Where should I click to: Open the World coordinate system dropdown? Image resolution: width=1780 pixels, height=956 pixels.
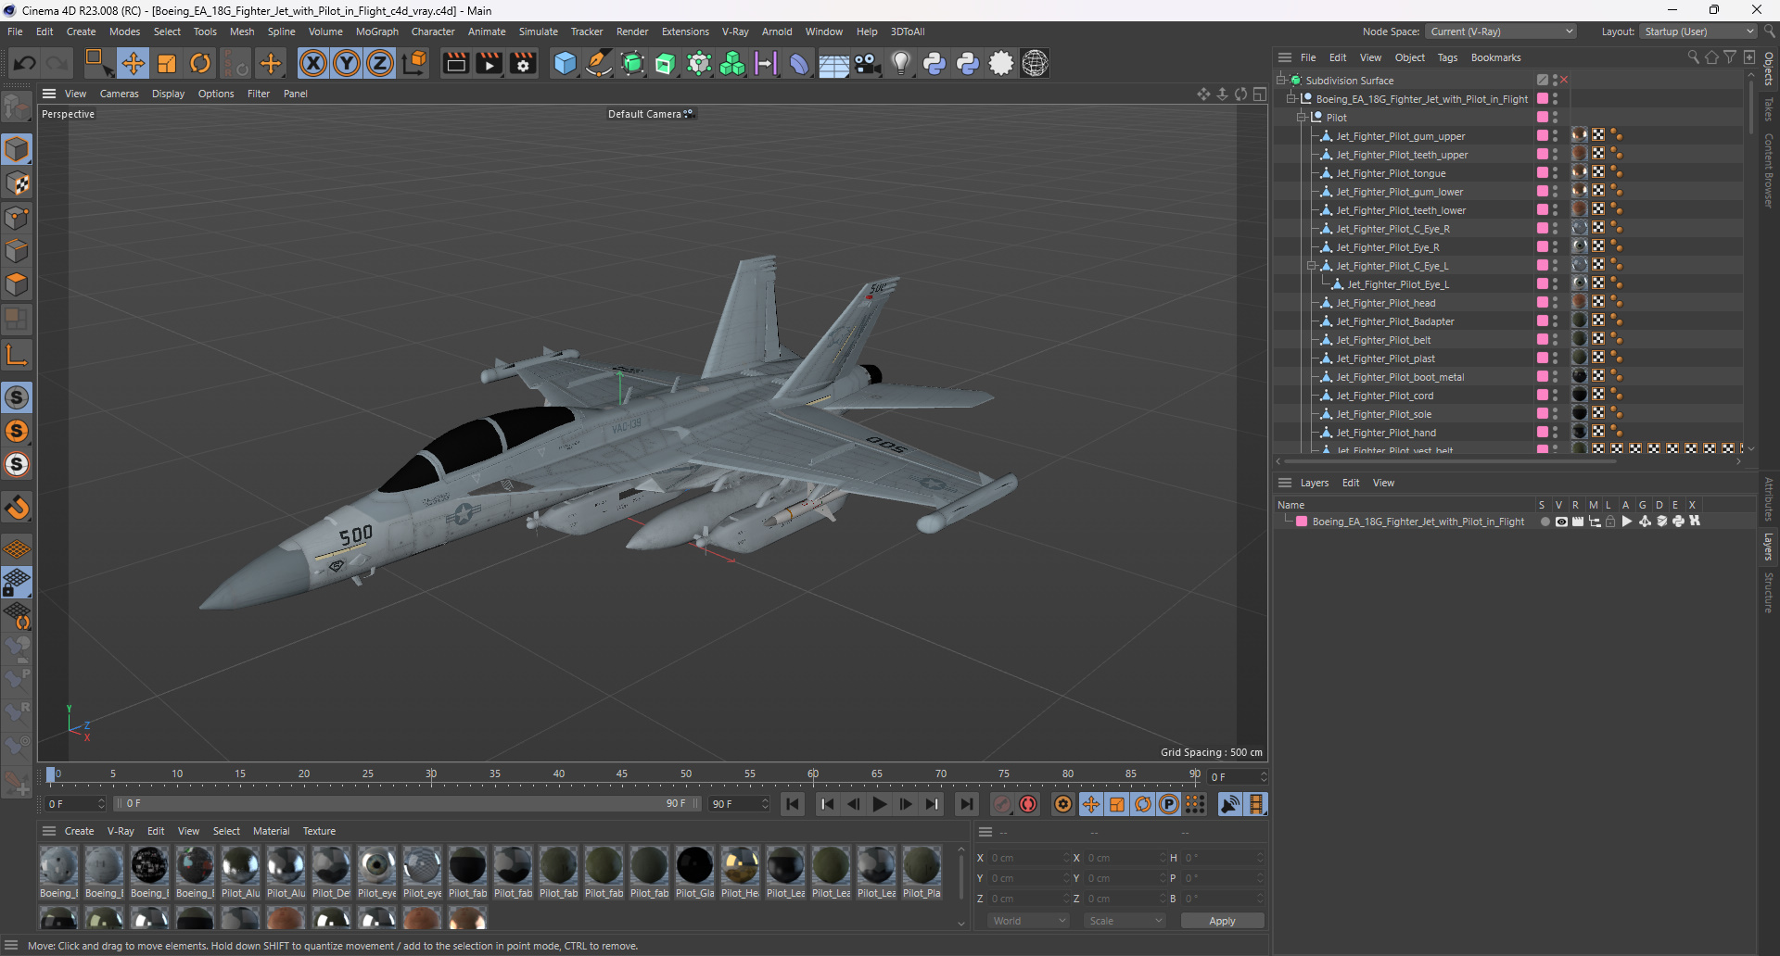(1028, 921)
